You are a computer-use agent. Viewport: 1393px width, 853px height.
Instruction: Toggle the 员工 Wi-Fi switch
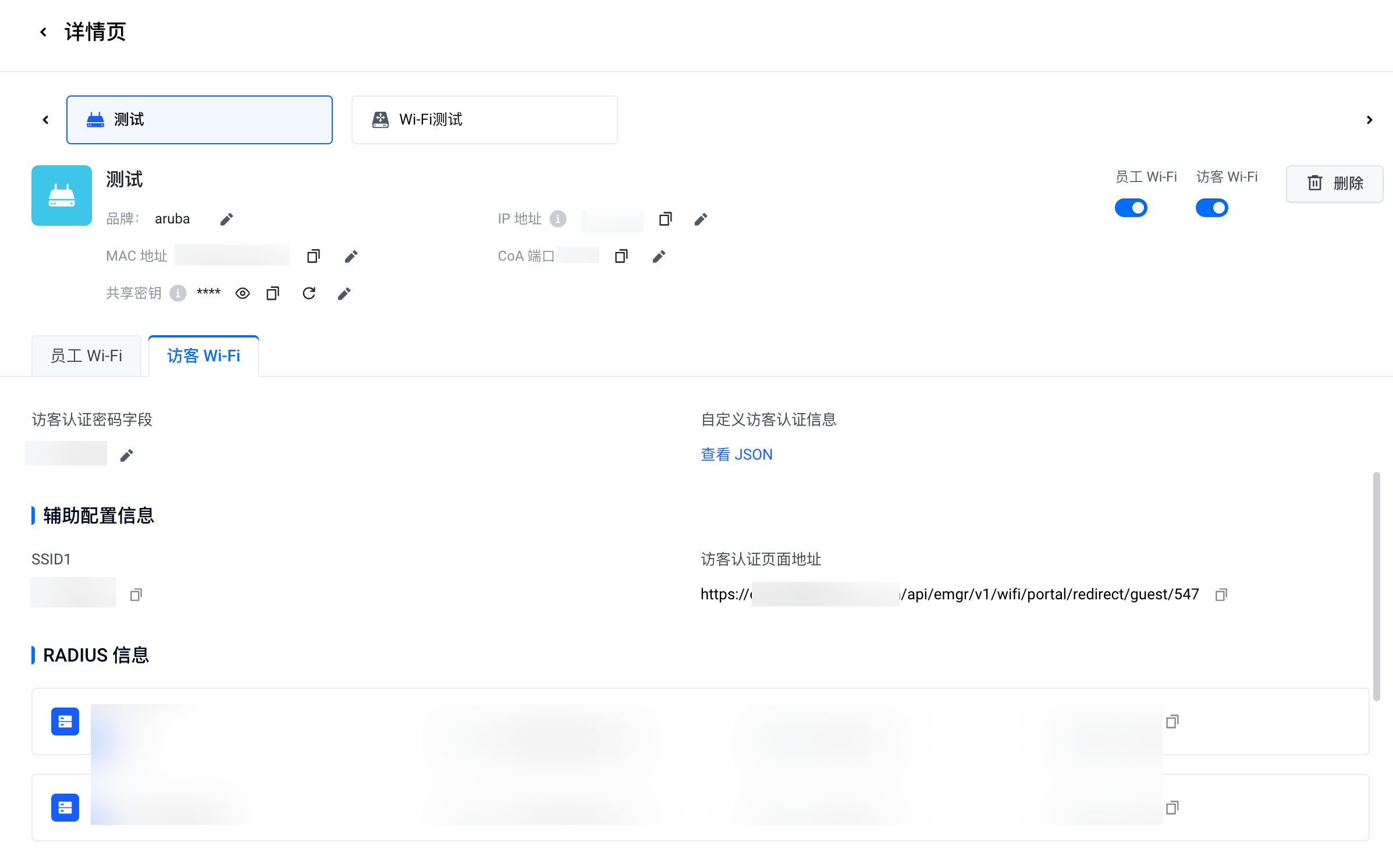point(1131,208)
